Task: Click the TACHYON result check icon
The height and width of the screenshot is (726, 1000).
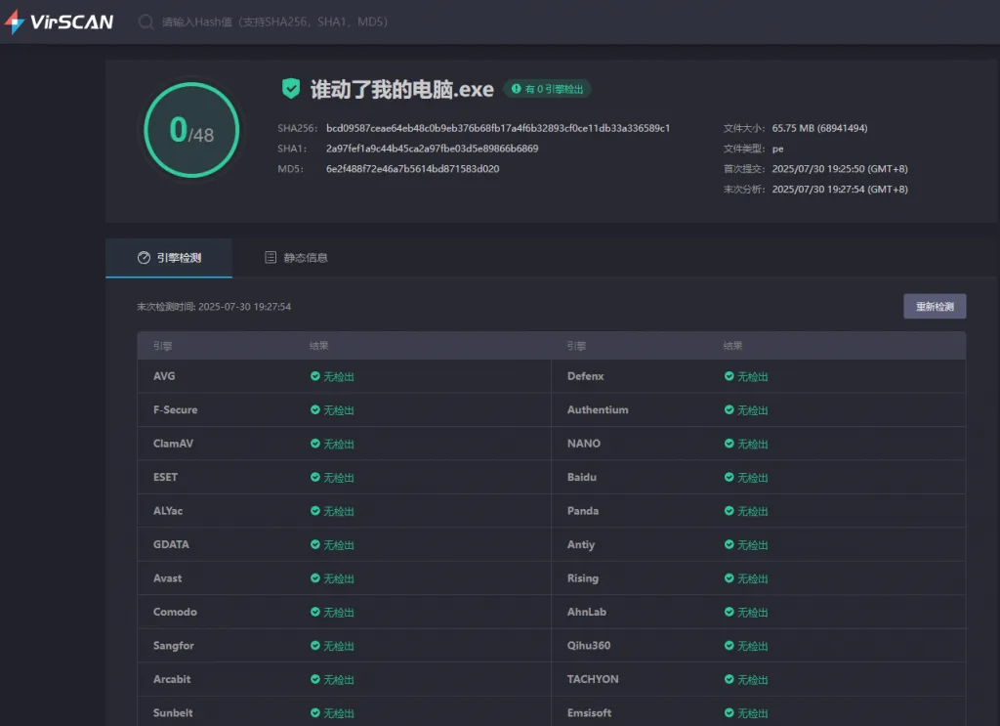Action: click(729, 679)
